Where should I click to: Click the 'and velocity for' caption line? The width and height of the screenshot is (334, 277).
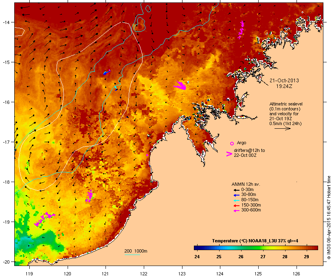tap(284, 114)
